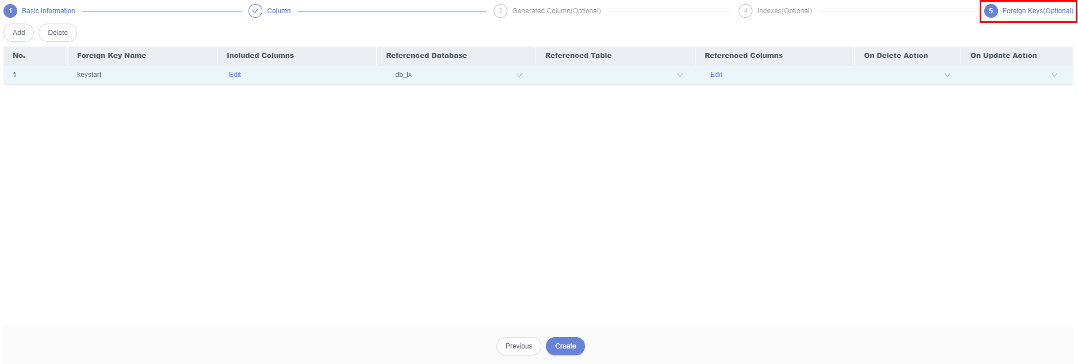Viewport: 1078px width, 364px height.
Task: Edit the Referenced Columns for keystart
Action: coord(716,75)
